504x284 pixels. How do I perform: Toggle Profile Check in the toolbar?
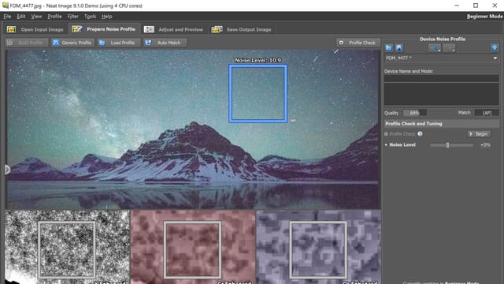(358, 43)
